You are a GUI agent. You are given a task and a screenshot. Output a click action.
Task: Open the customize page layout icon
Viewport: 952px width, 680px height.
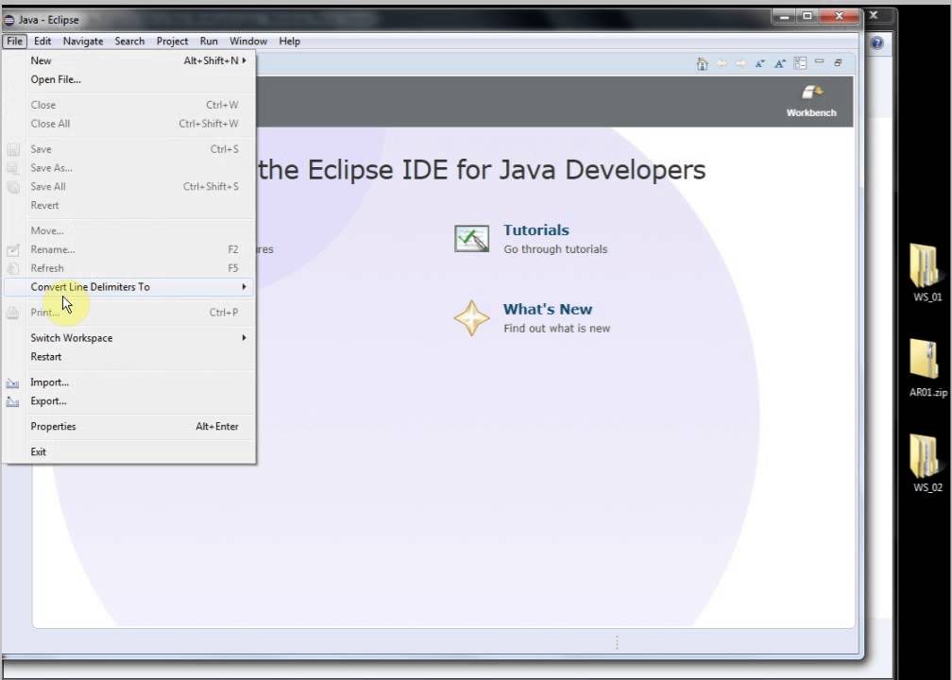(x=800, y=62)
